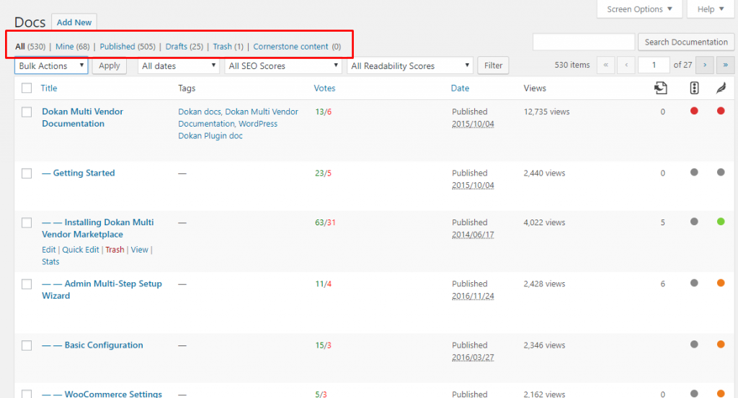Check the Getting Started row checkbox
The image size is (738, 398).
[x=27, y=173]
